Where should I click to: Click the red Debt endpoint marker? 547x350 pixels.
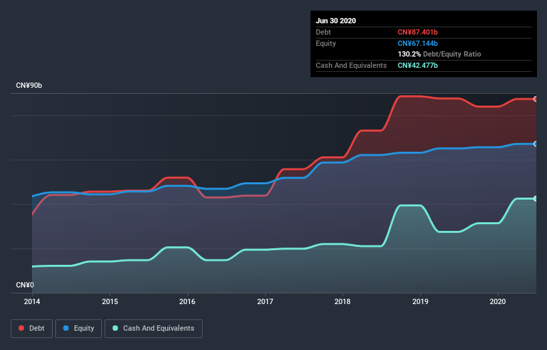click(536, 99)
